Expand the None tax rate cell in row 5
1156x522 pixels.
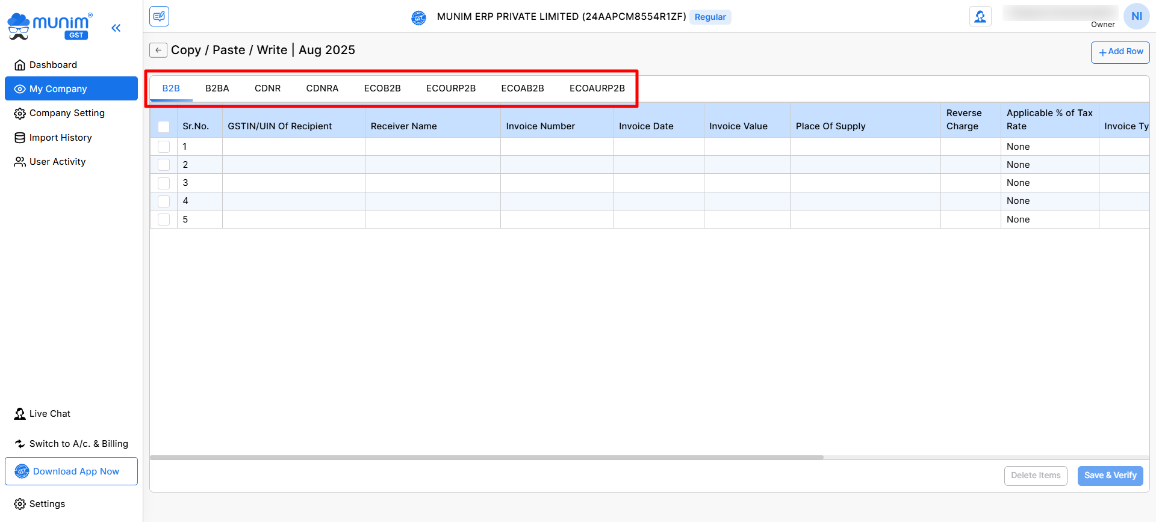1049,220
